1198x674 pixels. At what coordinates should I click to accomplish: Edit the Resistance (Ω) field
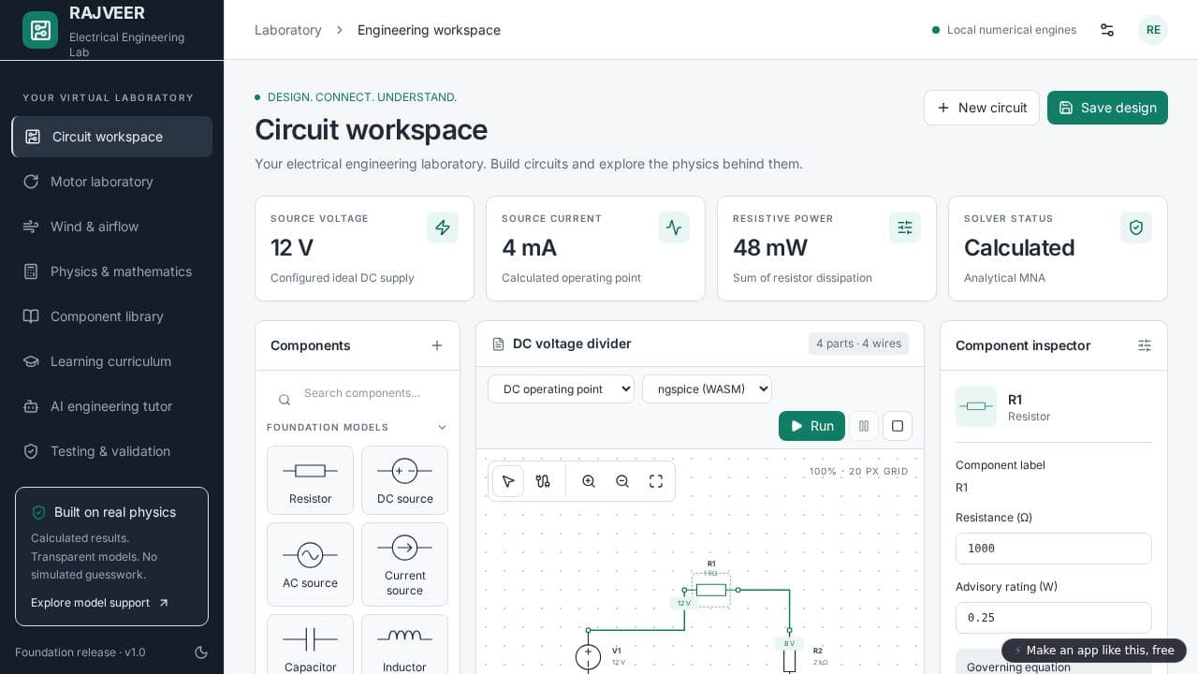pyautogui.click(x=1054, y=549)
